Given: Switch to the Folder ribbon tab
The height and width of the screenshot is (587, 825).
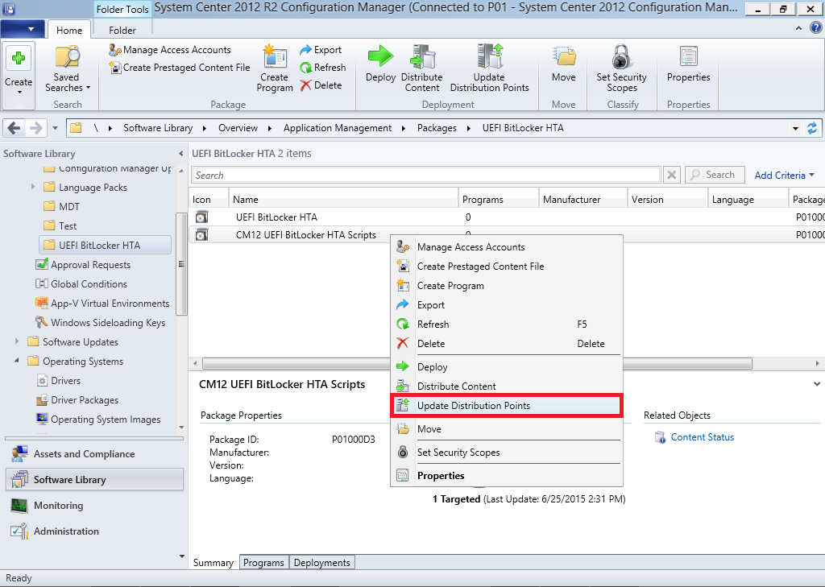Looking at the screenshot, I should coord(122,30).
